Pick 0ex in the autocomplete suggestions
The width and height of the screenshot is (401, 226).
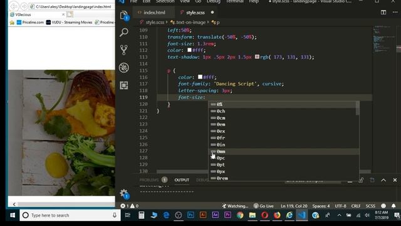(283, 131)
